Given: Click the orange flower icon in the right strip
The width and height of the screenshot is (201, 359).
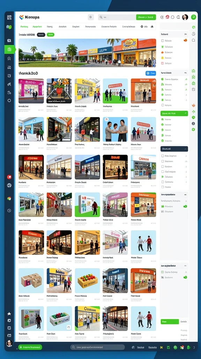Looking at the screenshot, I should point(193,105).
